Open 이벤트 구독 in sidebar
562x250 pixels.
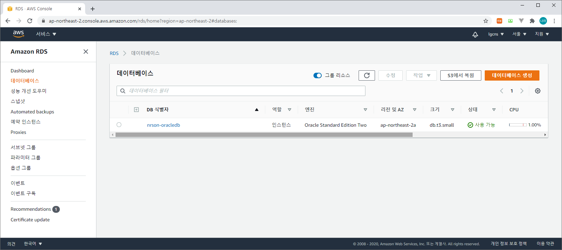(23, 193)
